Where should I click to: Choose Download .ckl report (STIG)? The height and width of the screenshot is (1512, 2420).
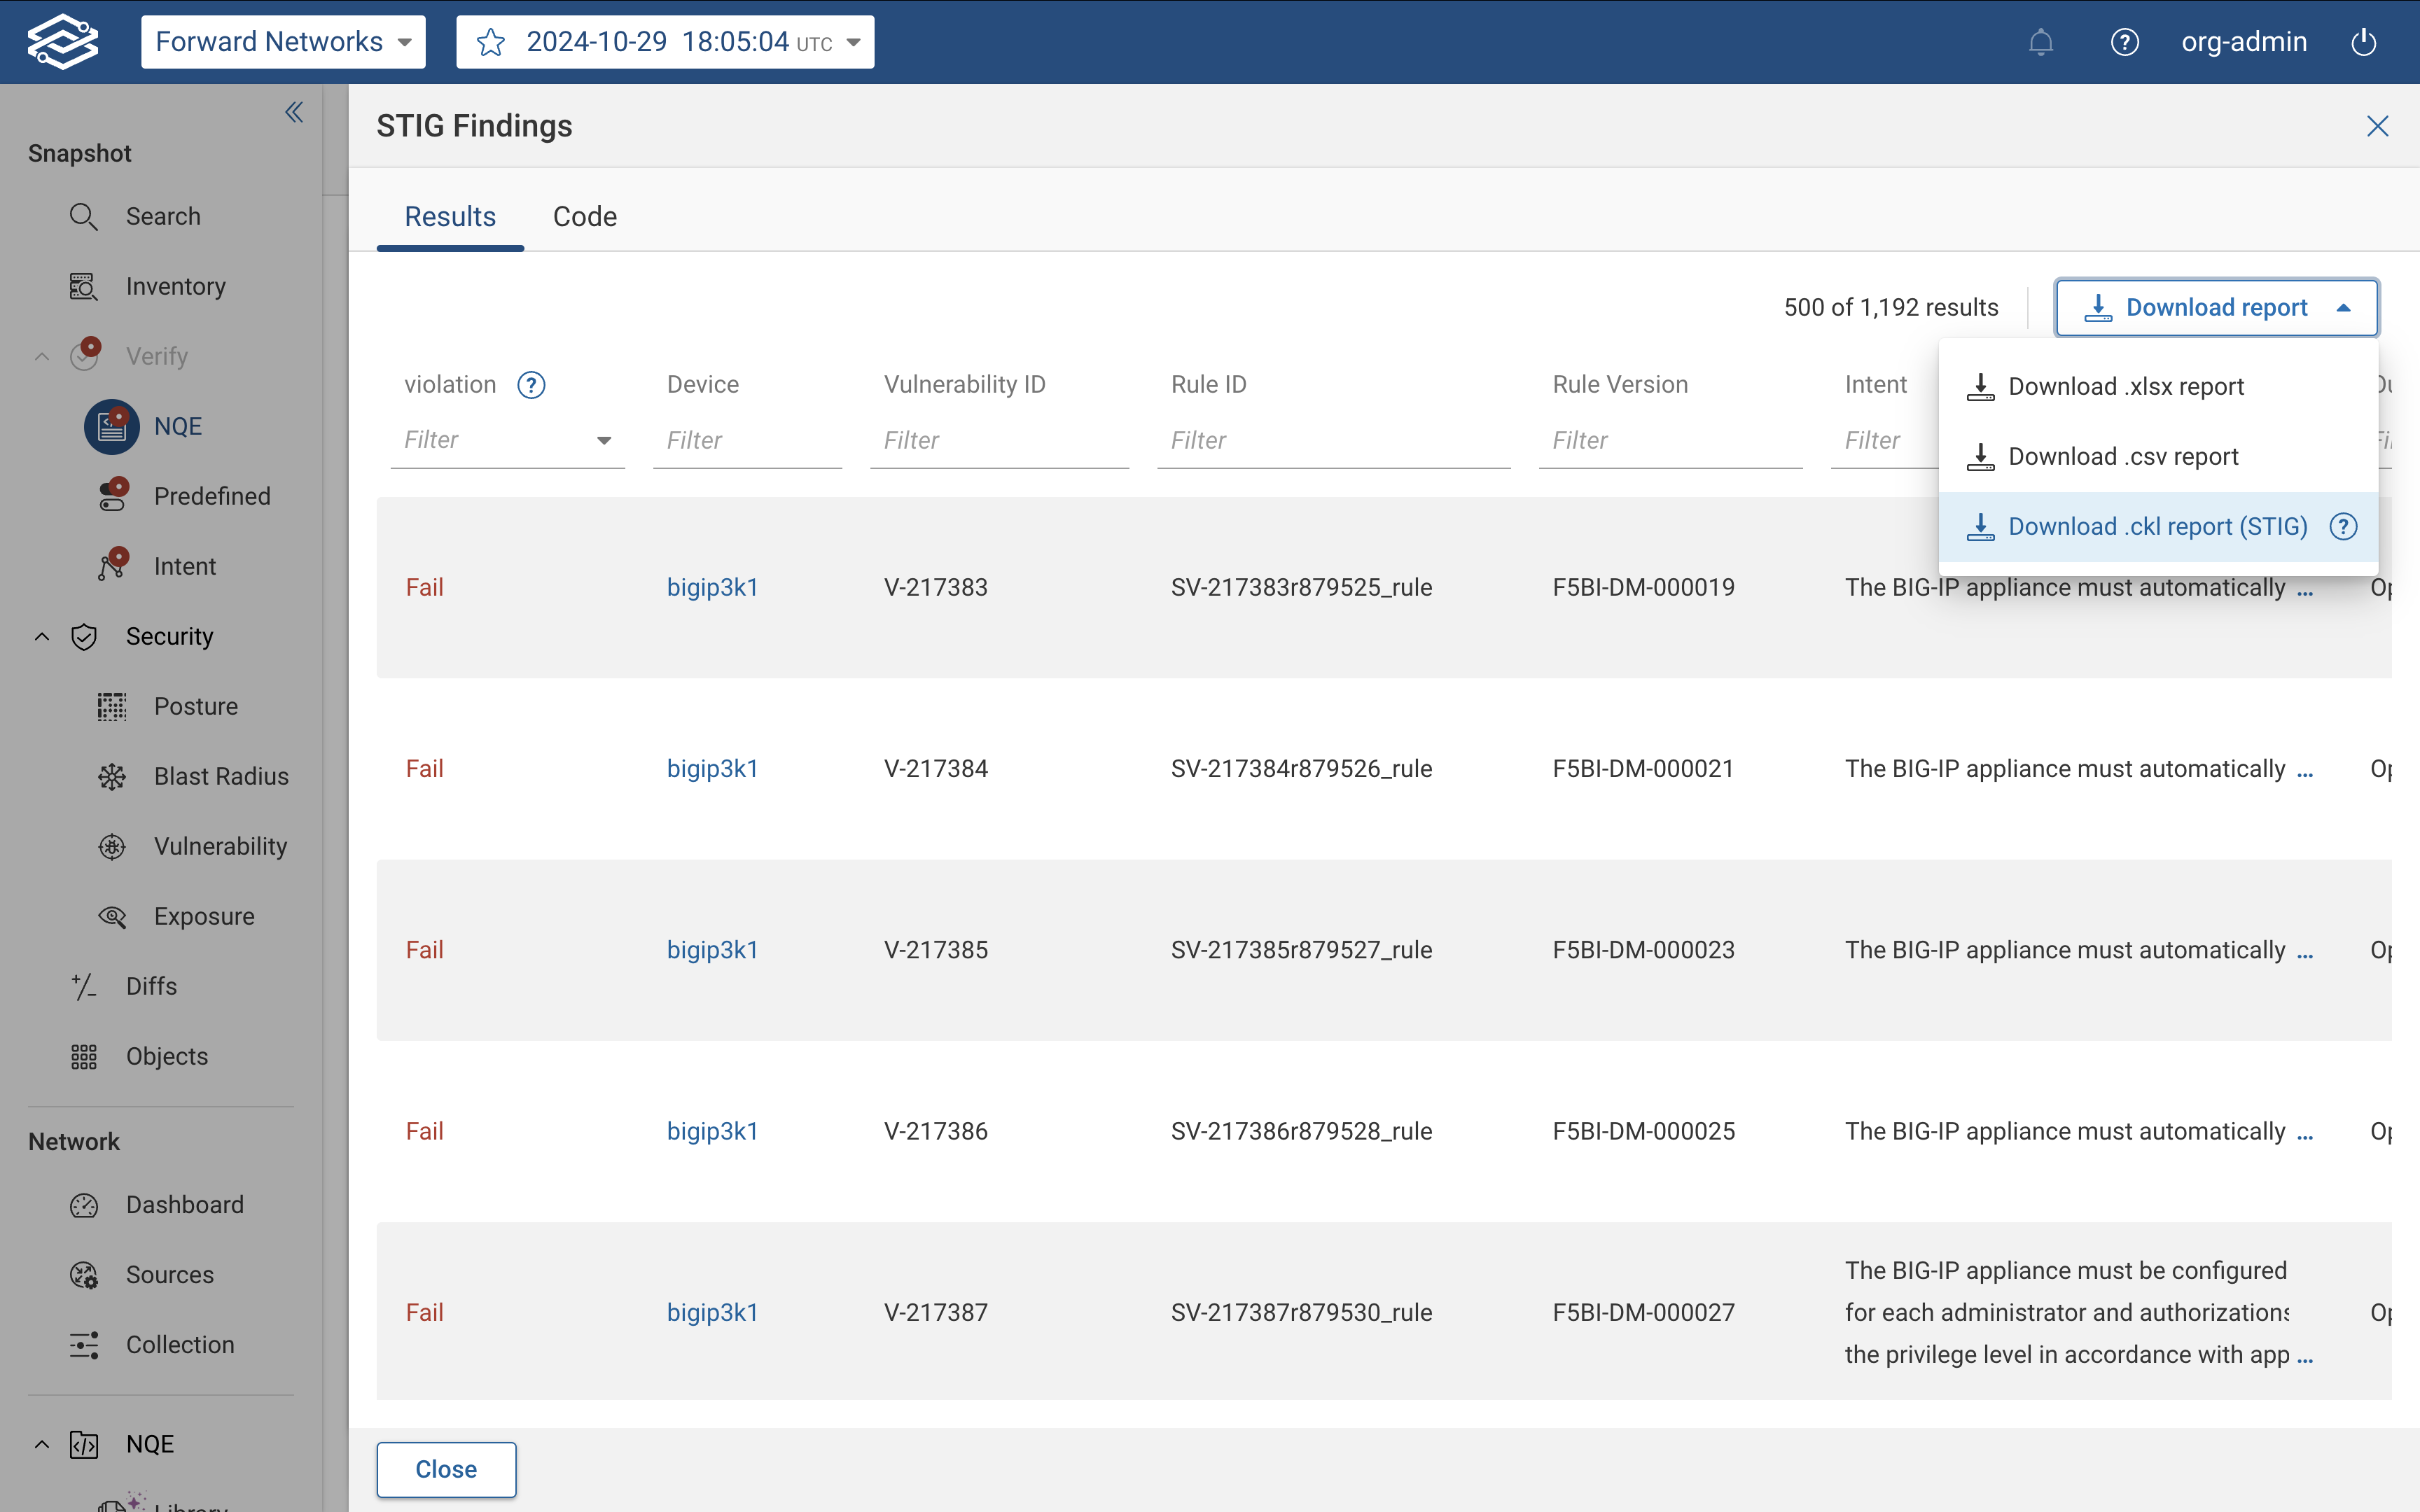coord(2158,526)
